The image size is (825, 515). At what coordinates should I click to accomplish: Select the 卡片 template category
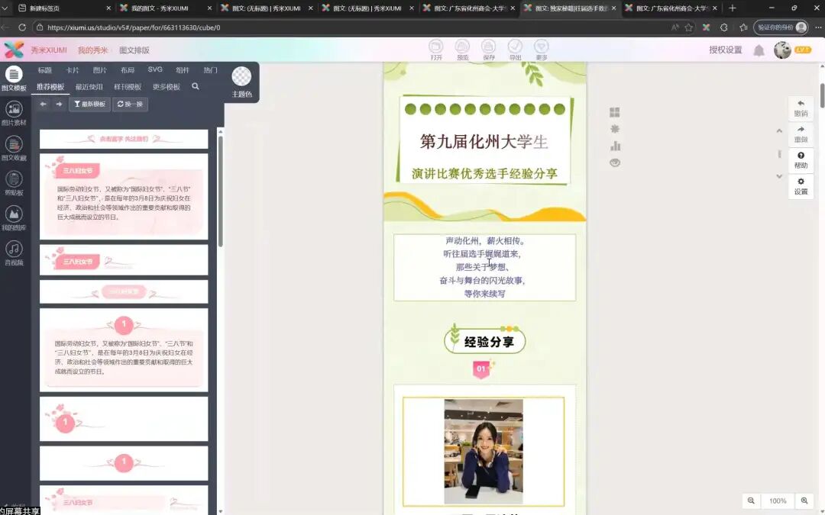[72, 70]
